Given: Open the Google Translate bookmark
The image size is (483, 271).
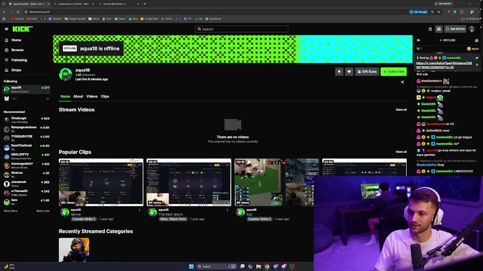Looking at the screenshot, I should pyautogui.click(x=75, y=19).
